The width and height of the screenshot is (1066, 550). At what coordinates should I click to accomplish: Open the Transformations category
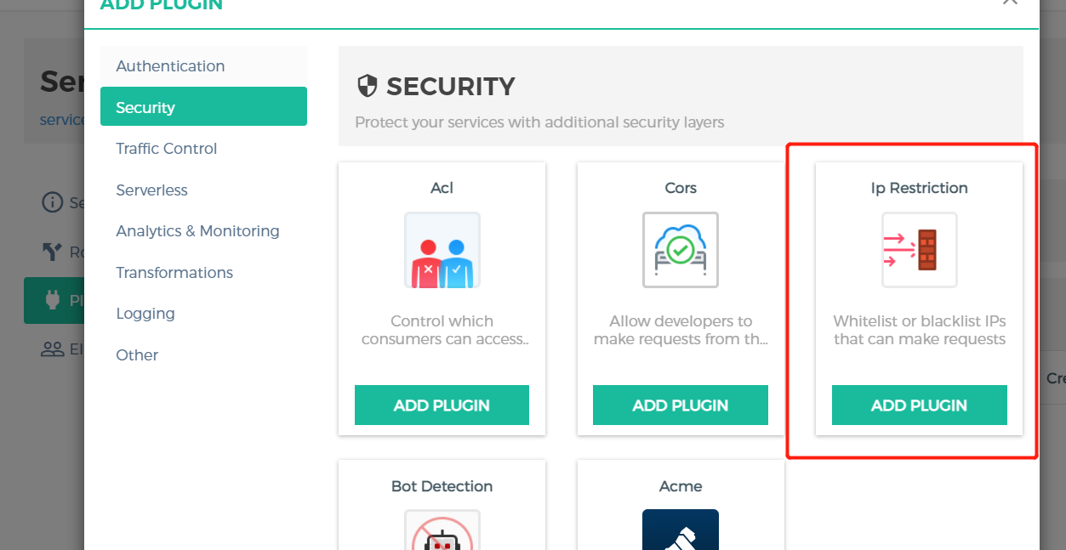click(174, 273)
